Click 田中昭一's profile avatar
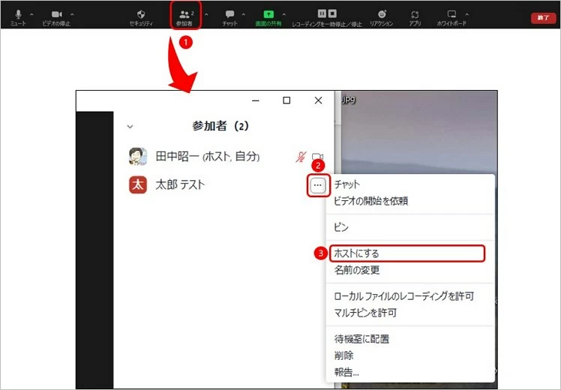 tap(138, 156)
